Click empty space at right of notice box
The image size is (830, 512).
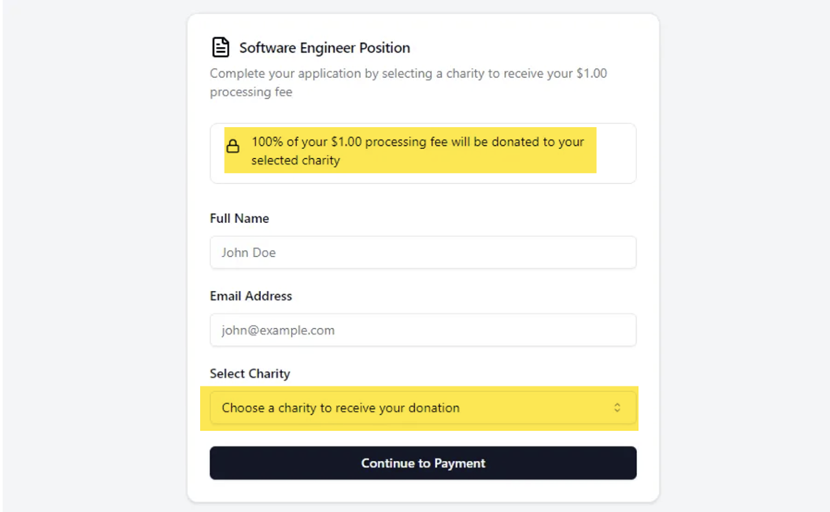click(x=616, y=153)
